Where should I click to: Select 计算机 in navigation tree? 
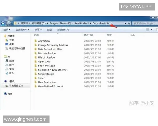[11, 81]
